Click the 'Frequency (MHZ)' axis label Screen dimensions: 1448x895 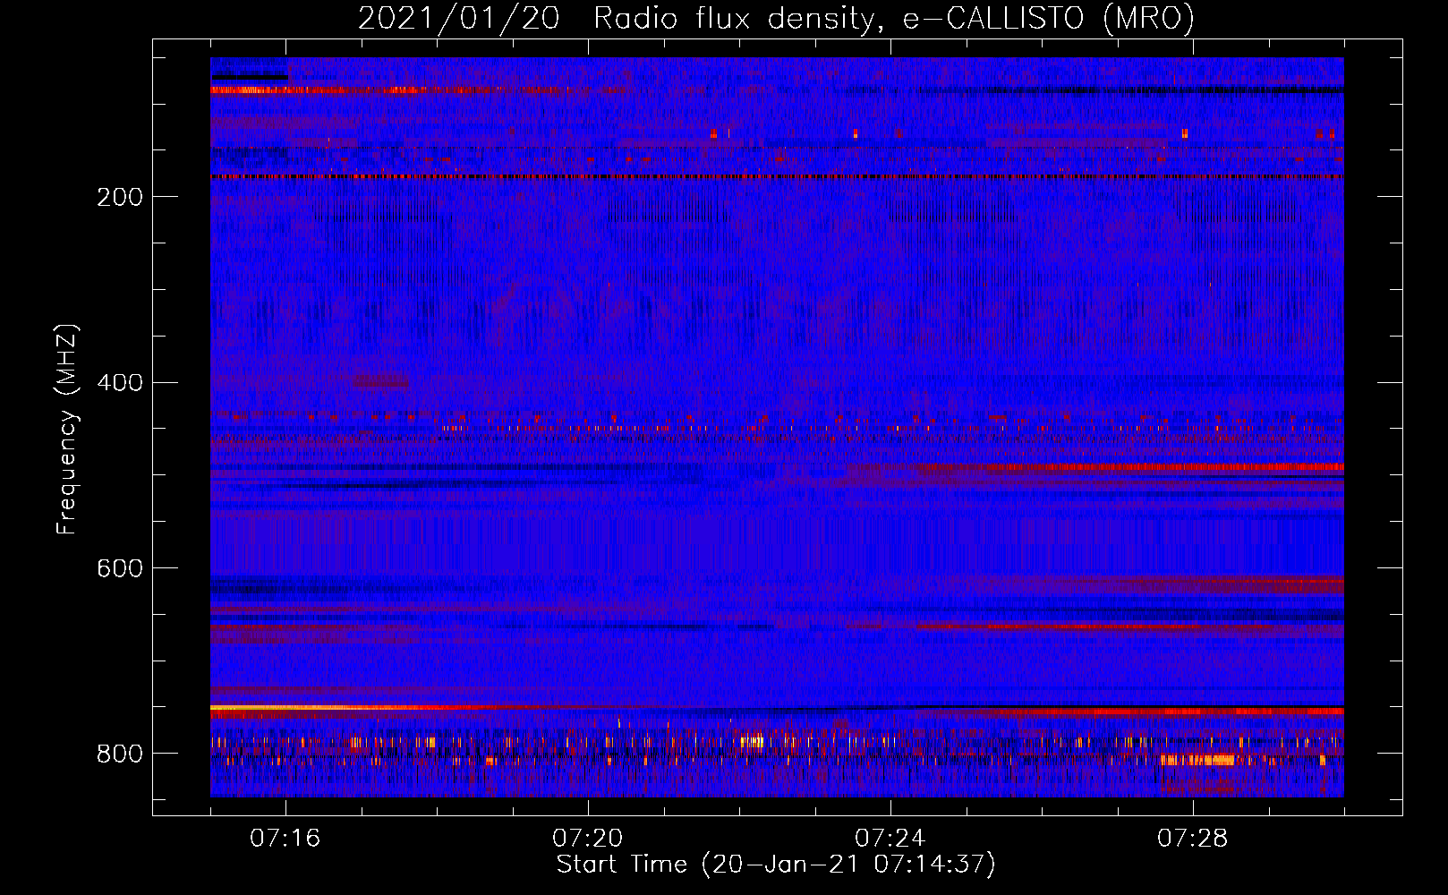(x=67, y=429)
